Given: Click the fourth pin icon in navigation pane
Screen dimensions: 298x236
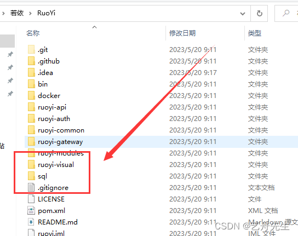Looking at the screenshot, I should click(10, 94).
